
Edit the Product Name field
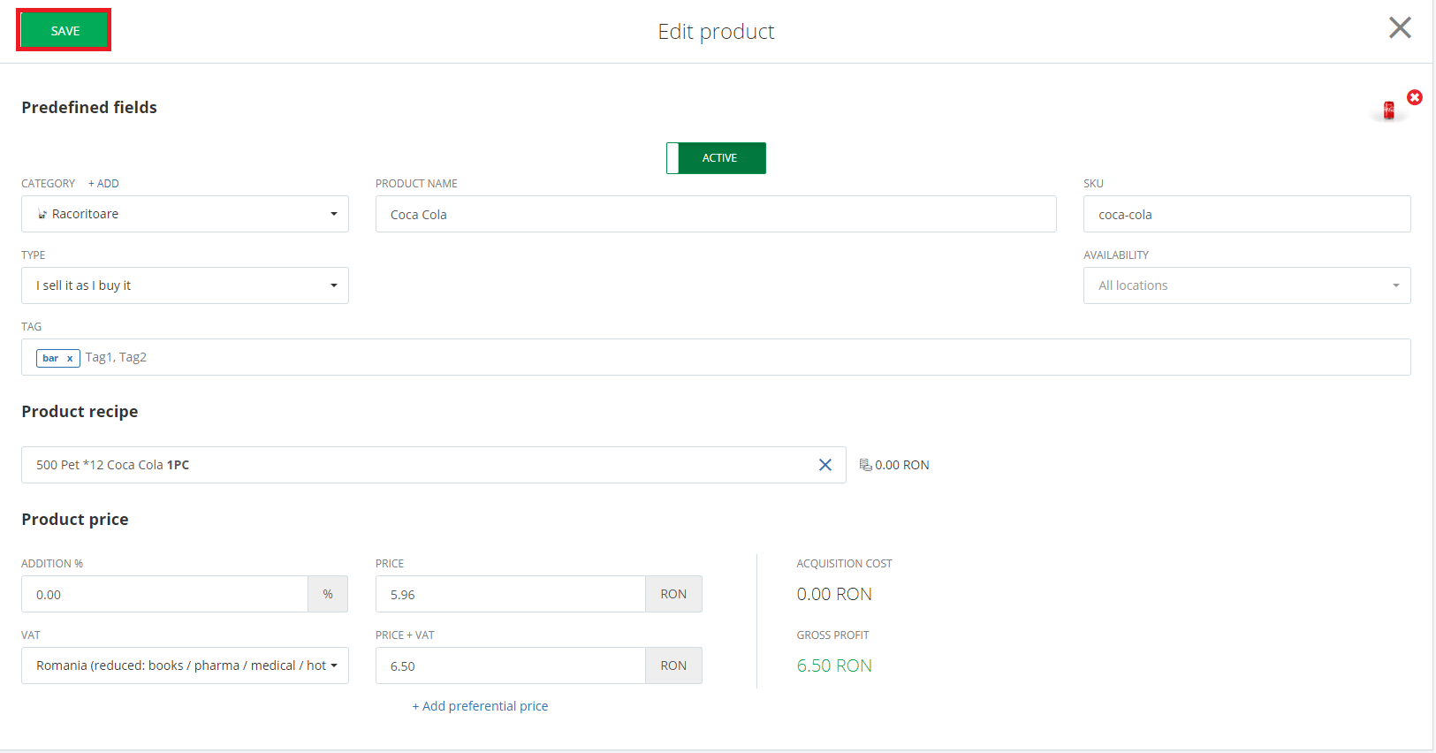pyautogui.click(x=716, y=214)
